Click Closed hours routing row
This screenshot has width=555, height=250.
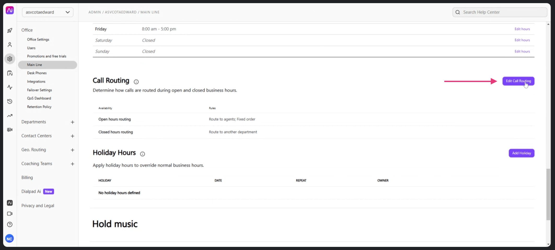[x=314, y=132]
